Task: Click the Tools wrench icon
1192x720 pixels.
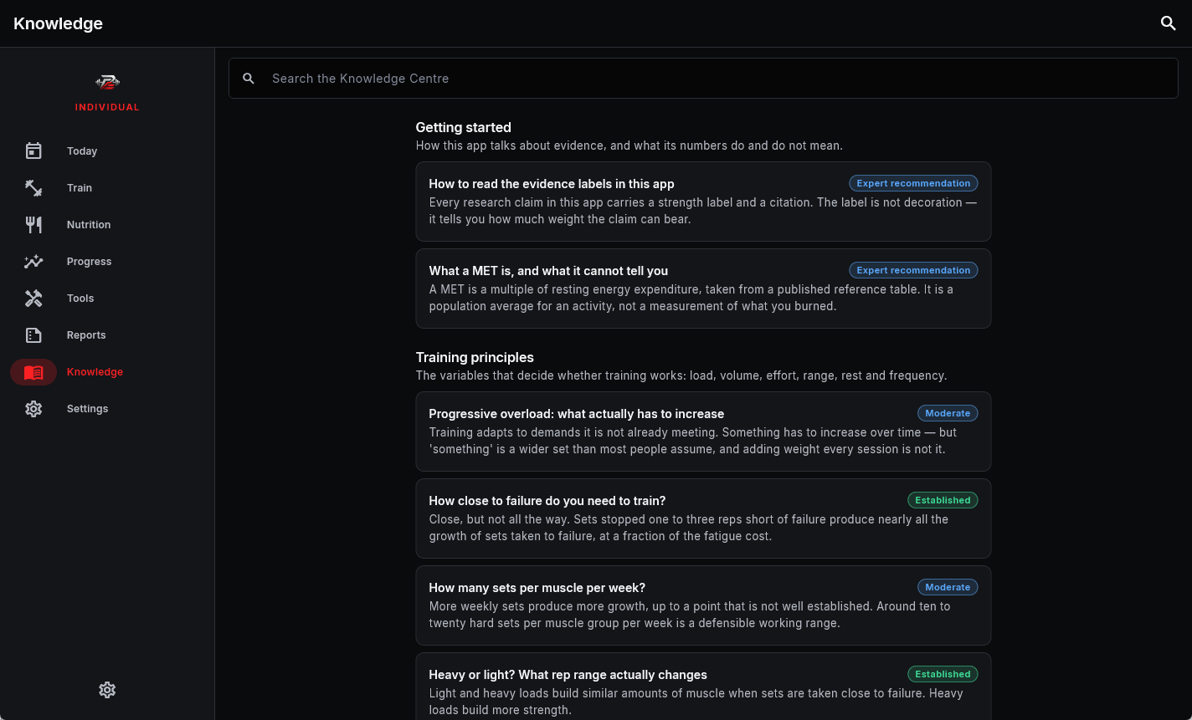Action: [33, 298]
